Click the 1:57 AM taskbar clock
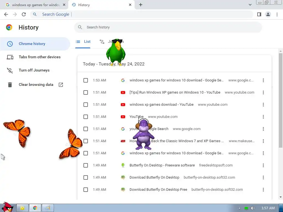This screenshot has height=212, width=283. point(268,208)
